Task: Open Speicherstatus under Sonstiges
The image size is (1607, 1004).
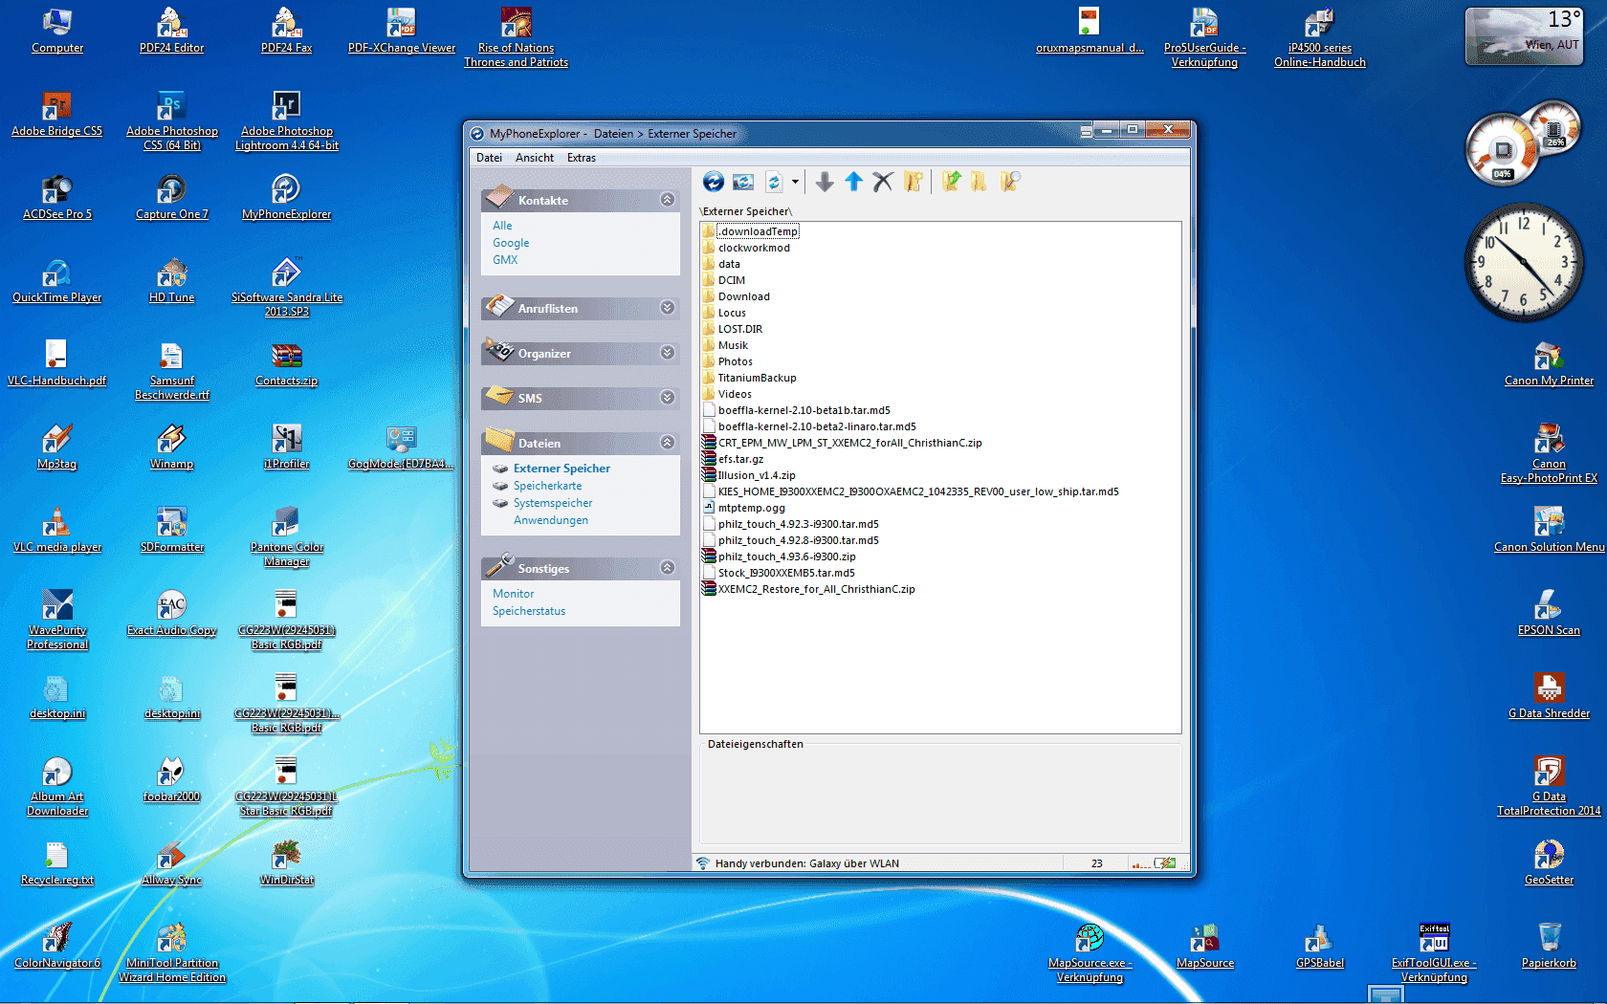Action: pyautogui.click(x=529, y=611)
